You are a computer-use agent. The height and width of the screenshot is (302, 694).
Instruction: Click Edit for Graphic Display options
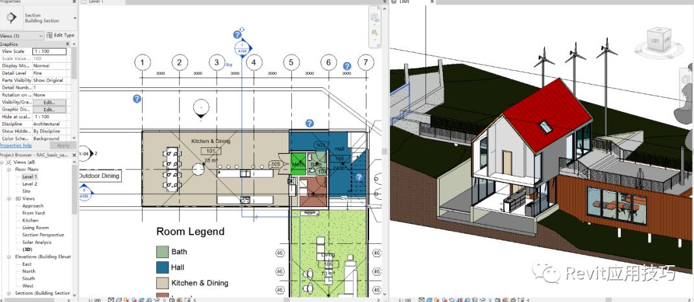coord(49,109)
